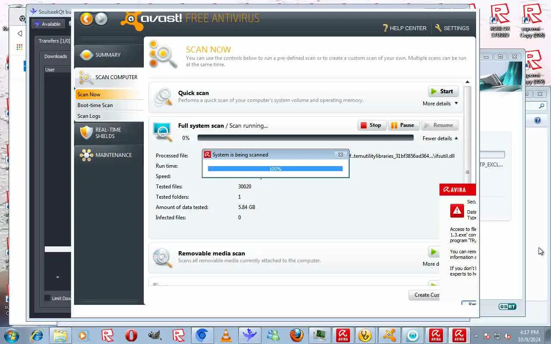Open GIMP from the taskbar
551x344 pixels.
click(x=155, y=335)
